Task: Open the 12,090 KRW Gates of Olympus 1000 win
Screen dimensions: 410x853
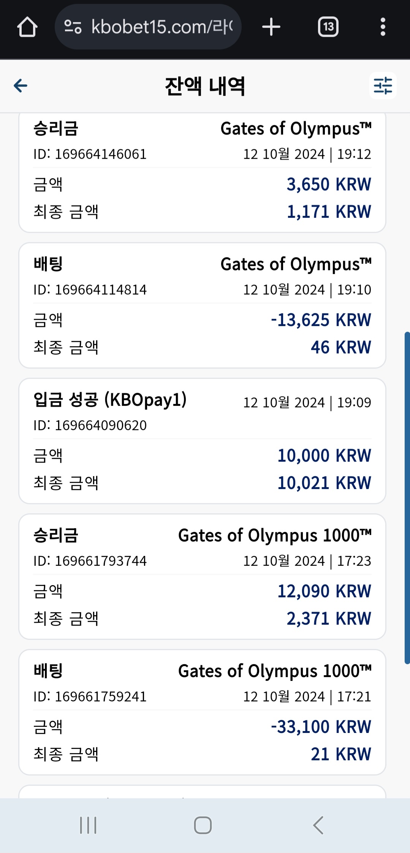Action: coord(202,576)
